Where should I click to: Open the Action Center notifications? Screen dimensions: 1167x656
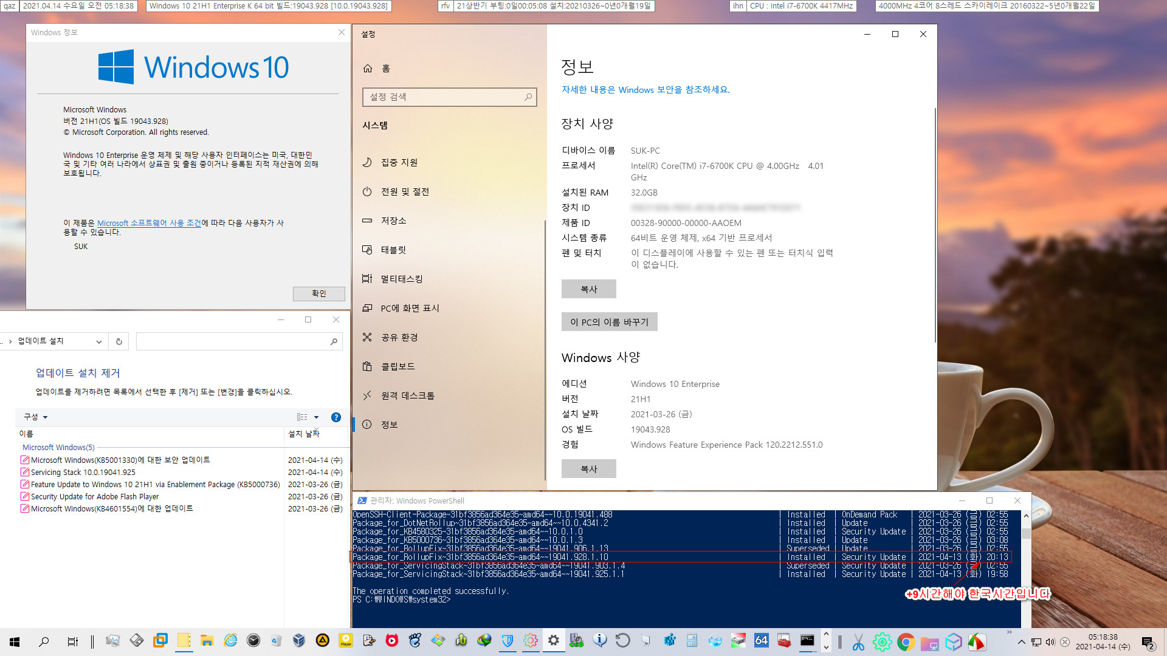1148,643
